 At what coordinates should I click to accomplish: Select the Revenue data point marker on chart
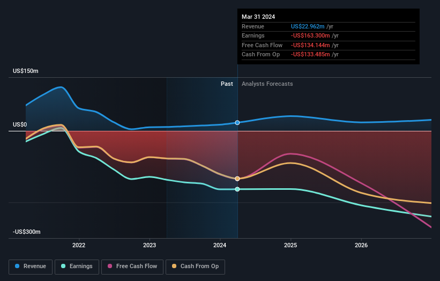click(237, 123)
